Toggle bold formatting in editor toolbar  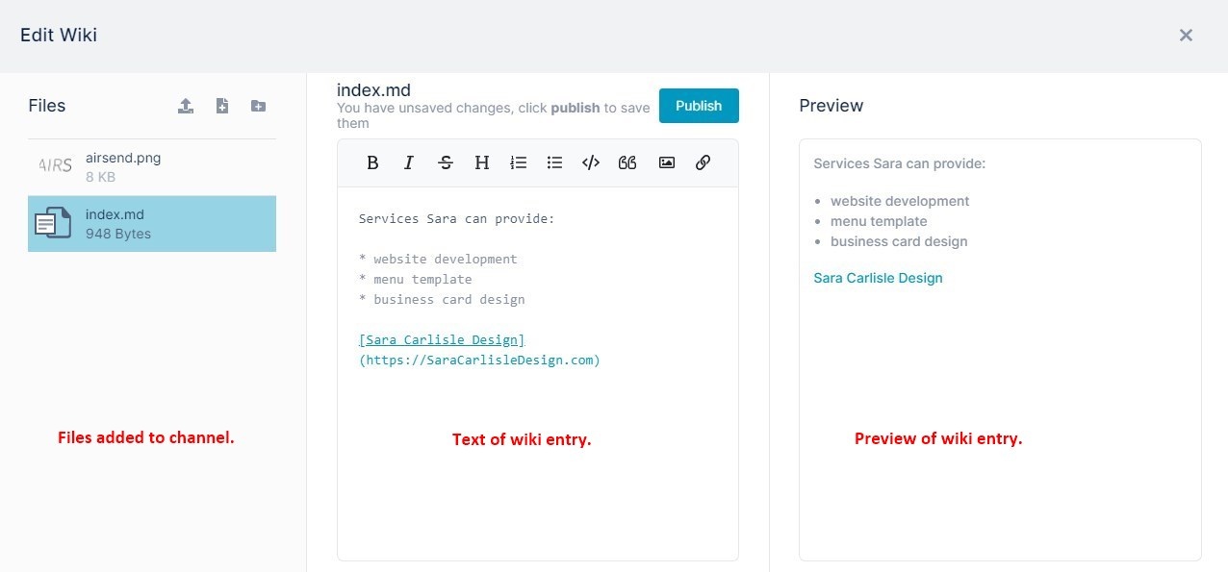(x=372, y=162)
